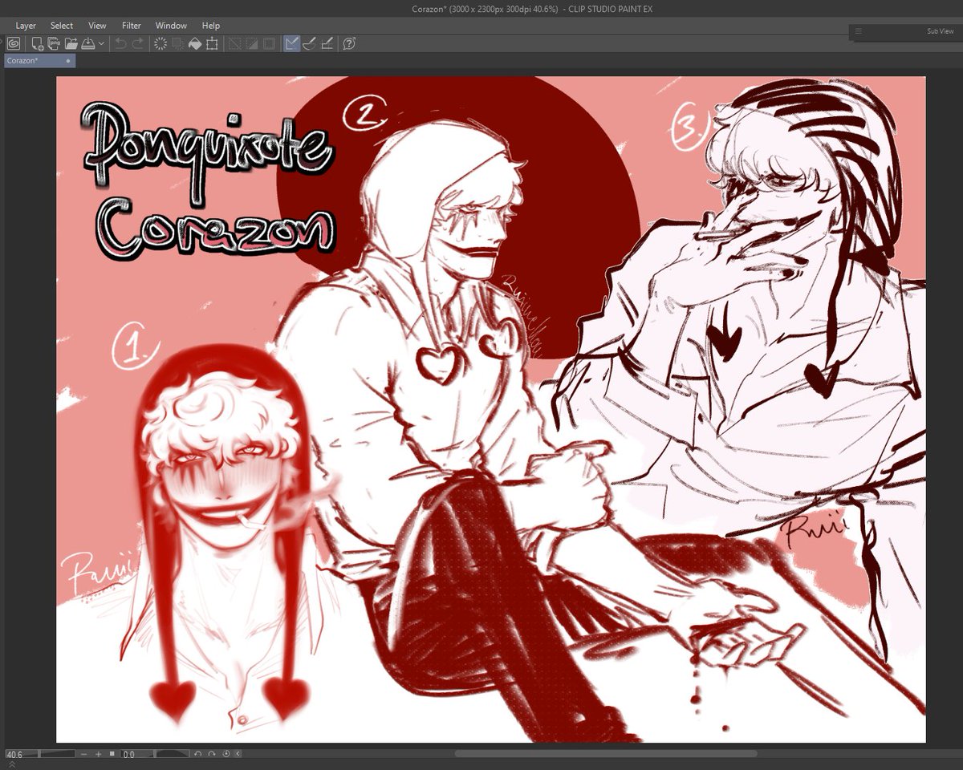Click the New document icon

coord(37,43)
